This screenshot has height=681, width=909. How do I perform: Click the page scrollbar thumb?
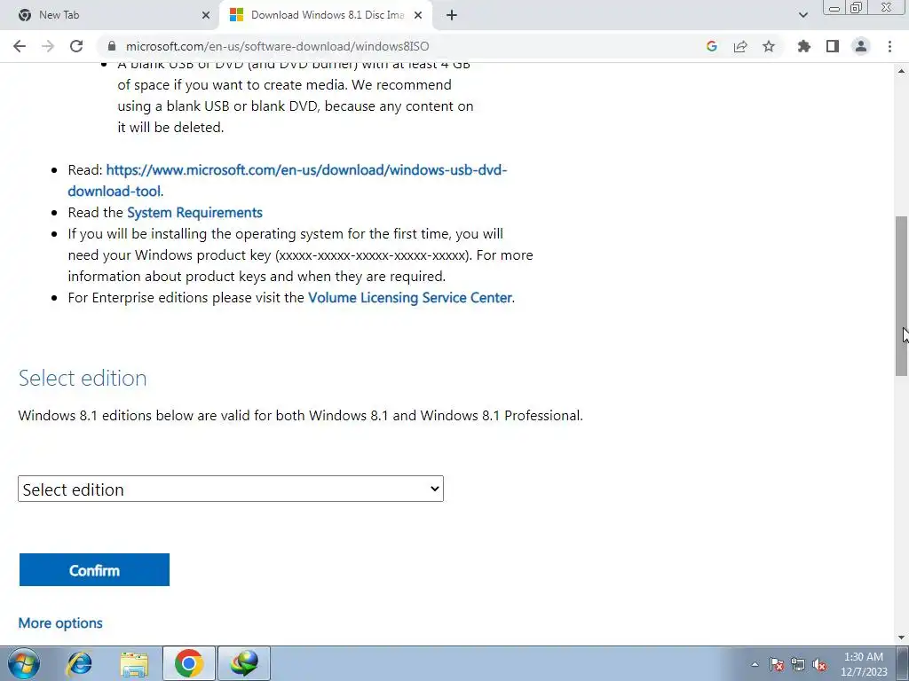[x=901, y=296]
